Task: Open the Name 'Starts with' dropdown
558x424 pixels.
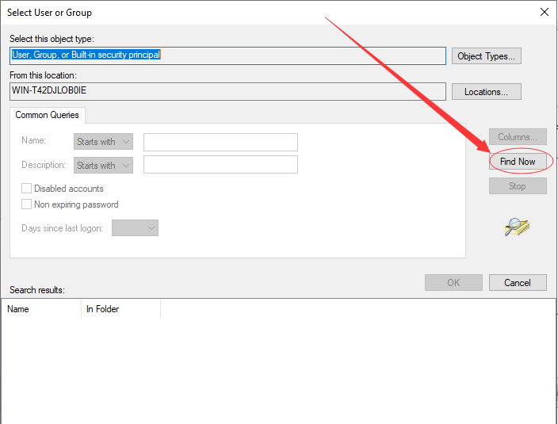Action: [103, 142]
